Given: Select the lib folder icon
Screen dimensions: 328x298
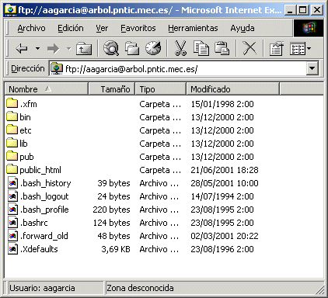Looking at the screenshot, I should (12, 143).
